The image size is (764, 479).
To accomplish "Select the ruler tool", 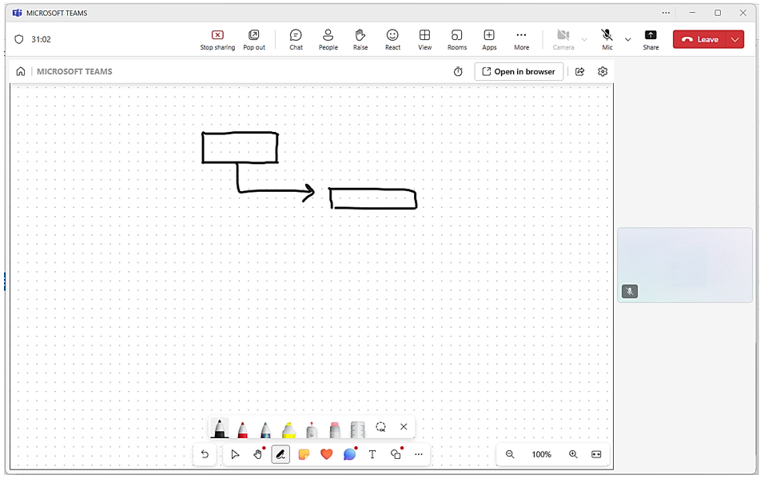I will 358,429.
